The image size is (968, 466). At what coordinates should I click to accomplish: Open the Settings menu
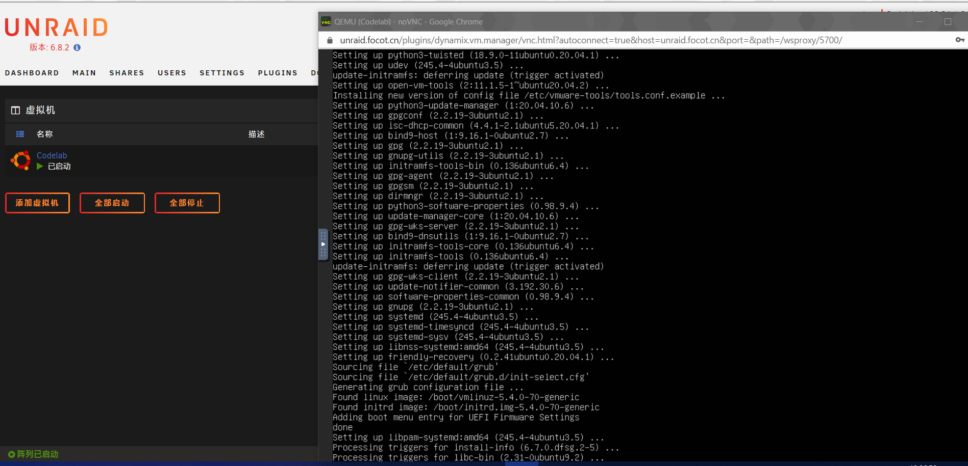(222, 73)
